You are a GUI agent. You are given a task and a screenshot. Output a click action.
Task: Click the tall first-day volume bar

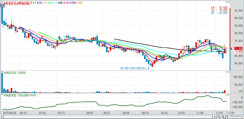tap(2, 83)
